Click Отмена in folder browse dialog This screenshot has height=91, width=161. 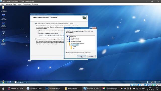click(91, 56)
